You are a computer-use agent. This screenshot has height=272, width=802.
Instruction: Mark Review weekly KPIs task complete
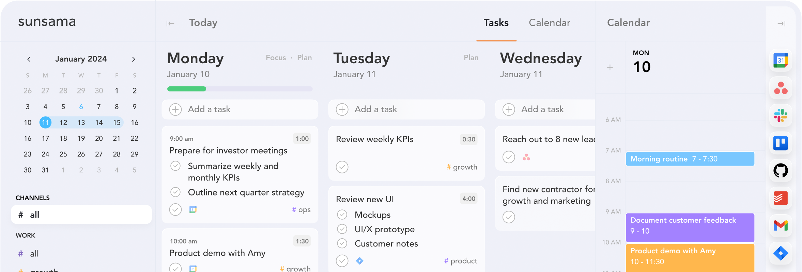click(342, 167)
